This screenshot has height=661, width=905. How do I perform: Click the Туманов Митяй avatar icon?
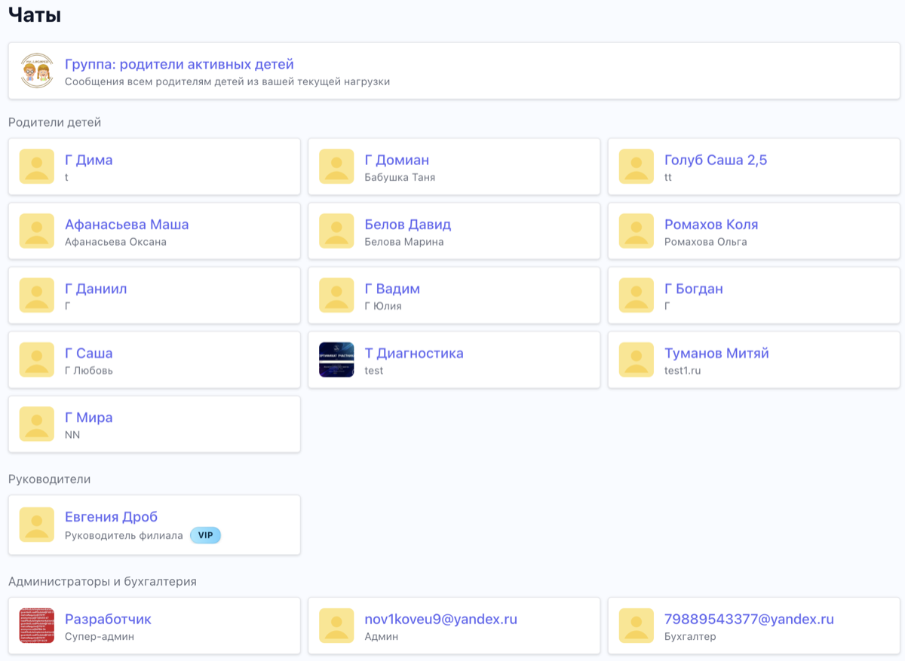click(x=636, y=360)
